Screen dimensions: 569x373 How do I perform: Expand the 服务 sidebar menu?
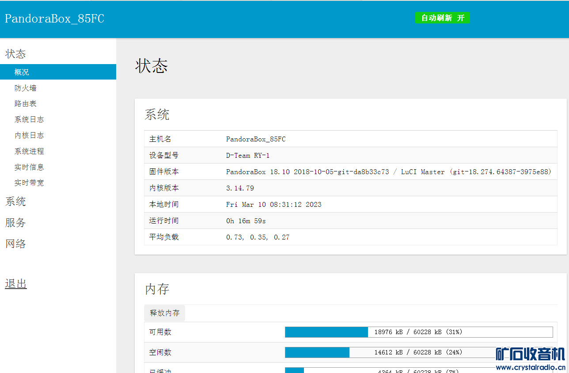pyautogui.click(x=15, y=223)
